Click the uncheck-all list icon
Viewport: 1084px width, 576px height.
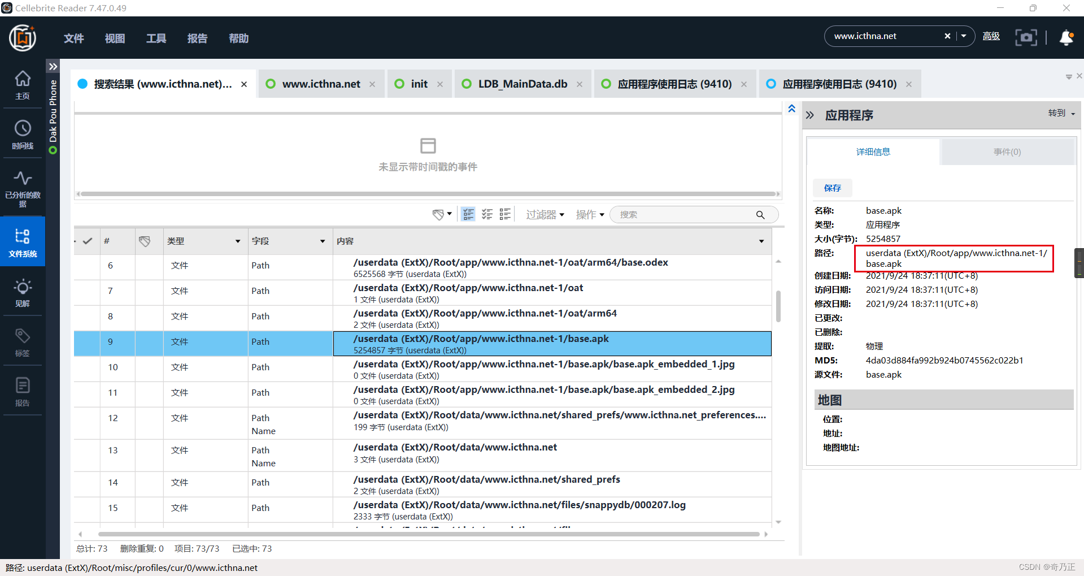505,214
